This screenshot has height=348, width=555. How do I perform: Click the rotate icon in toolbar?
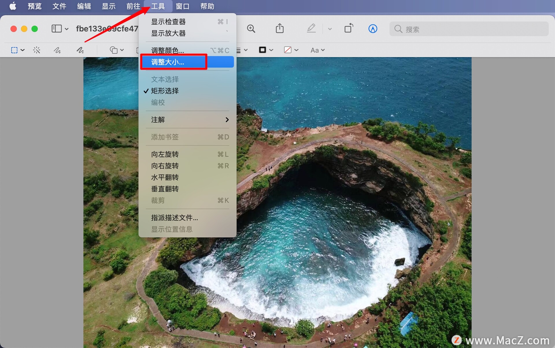pyautogui.click(x=349, y=28)
